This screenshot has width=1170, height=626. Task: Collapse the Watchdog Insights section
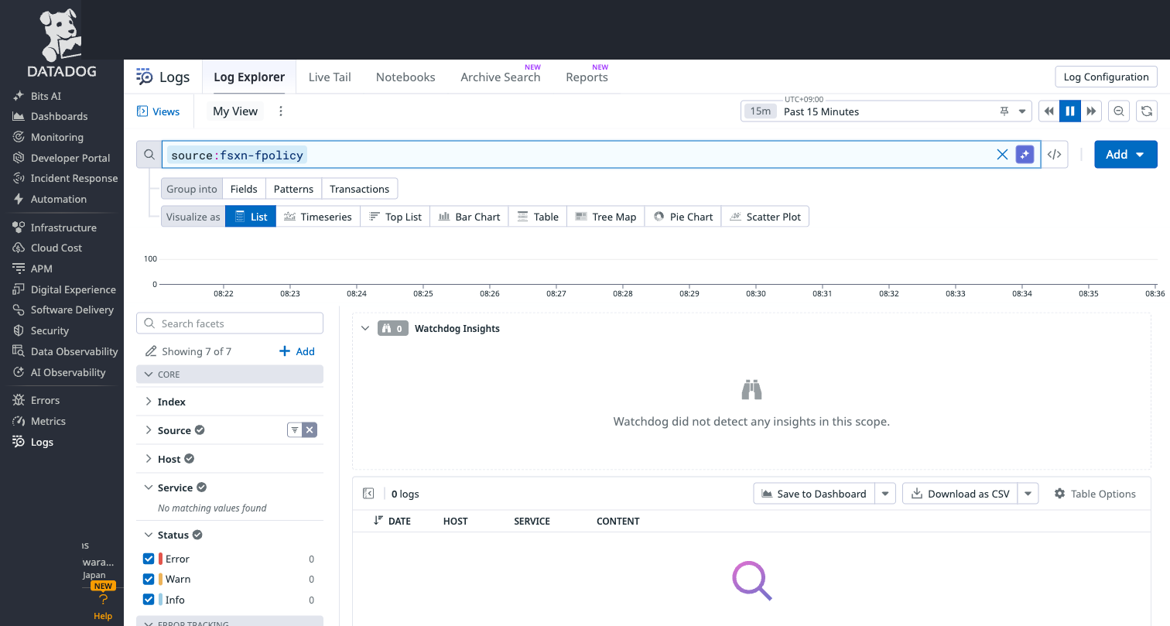365,328
